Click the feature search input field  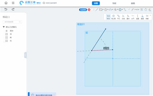[12, 22]
